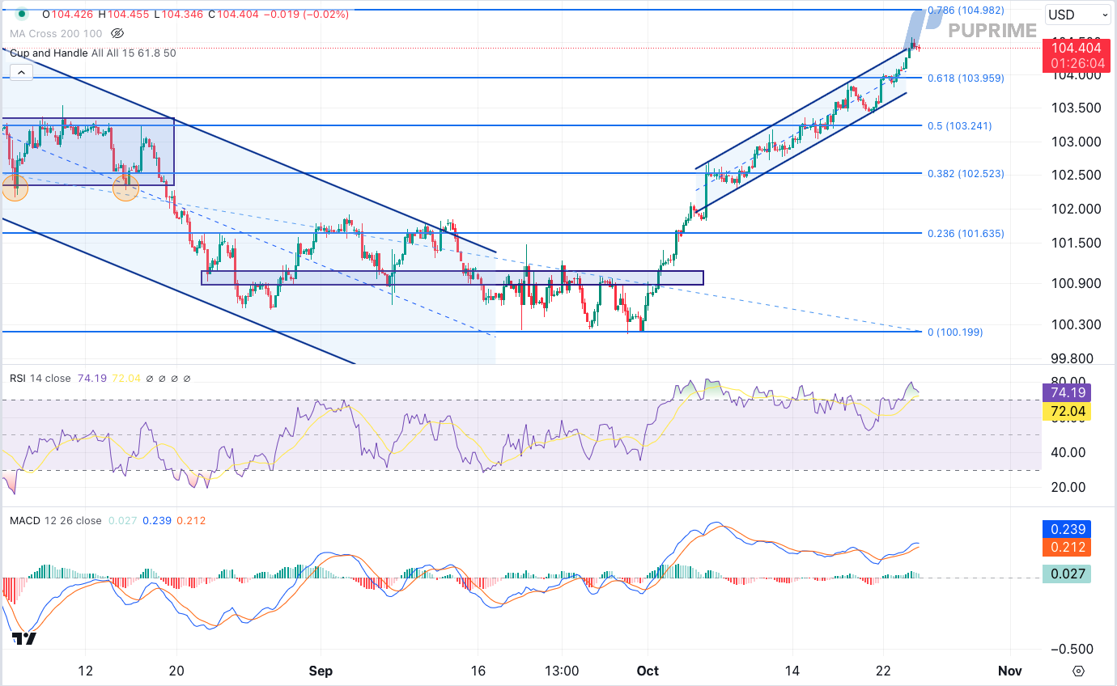The image size is (1117, 686).
Task: Open chart settings gear icon
Action: click(1078, 671)
